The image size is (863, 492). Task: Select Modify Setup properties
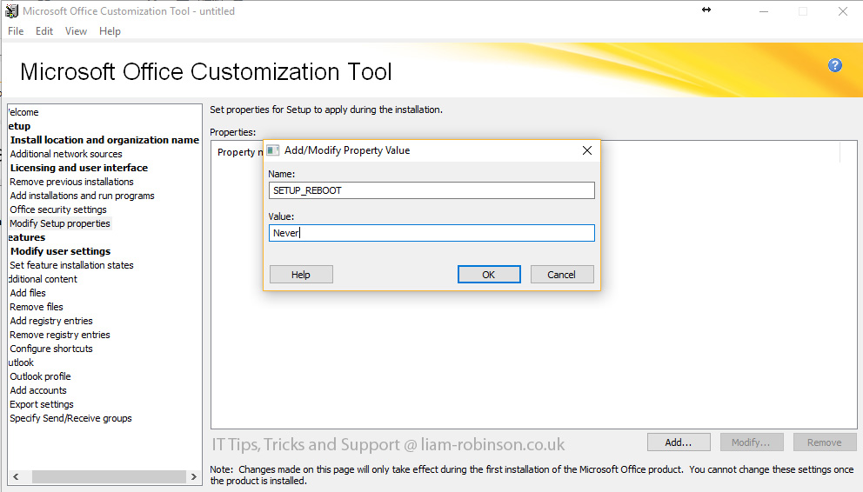60,223
